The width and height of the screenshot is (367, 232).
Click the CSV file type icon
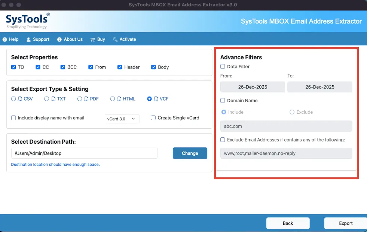point(20,99)
